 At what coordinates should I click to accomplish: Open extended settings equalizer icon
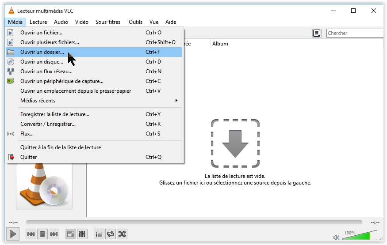(x=82, y=234)
